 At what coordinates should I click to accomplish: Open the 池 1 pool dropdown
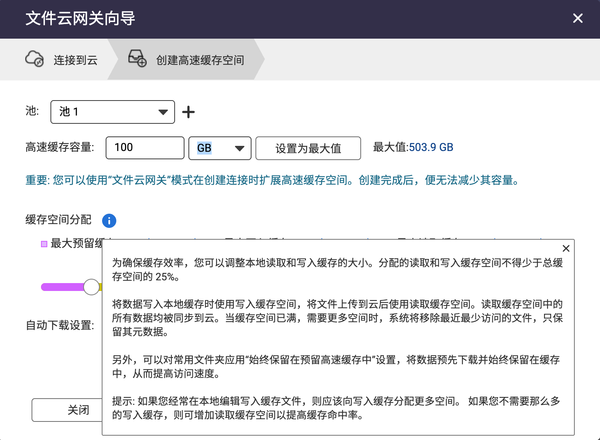[x=112, y=112]
